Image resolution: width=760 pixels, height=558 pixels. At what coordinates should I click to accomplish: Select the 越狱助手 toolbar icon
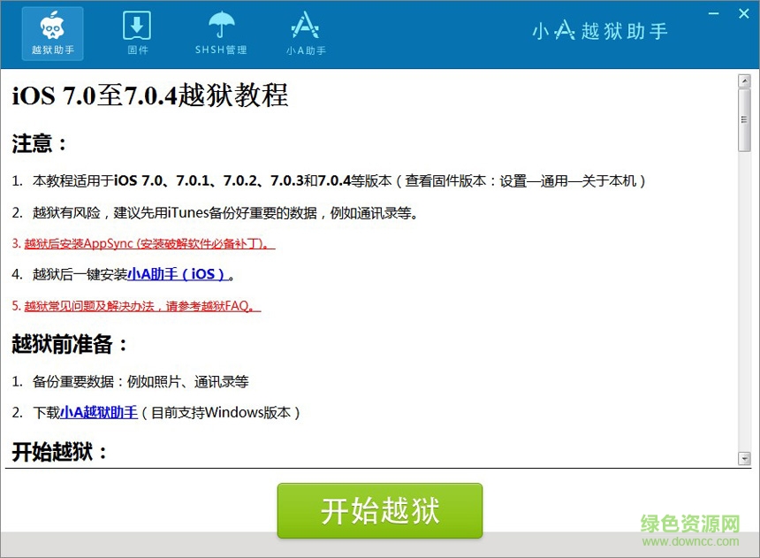(x=51, y=33)
